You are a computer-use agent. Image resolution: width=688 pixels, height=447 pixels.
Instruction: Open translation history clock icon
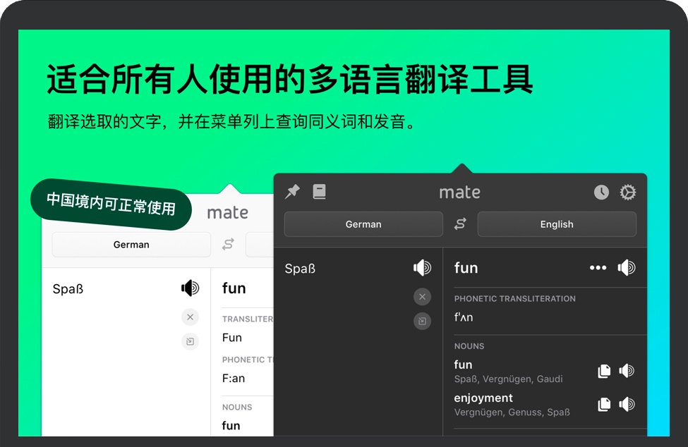[601, 192]
